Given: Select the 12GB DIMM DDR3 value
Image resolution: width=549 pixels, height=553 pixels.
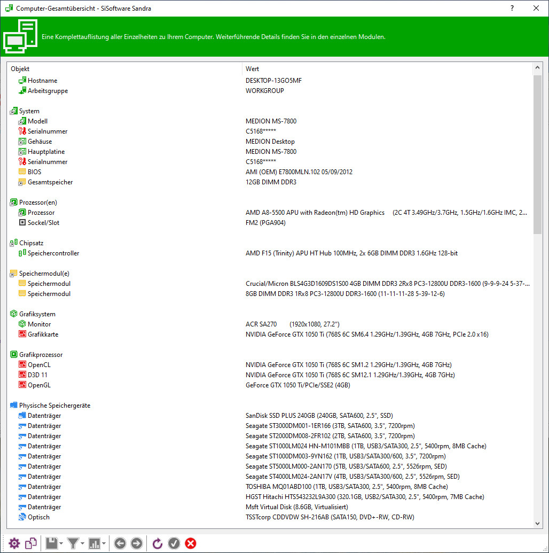Looking at the screenshot, I should pos(271,182).
